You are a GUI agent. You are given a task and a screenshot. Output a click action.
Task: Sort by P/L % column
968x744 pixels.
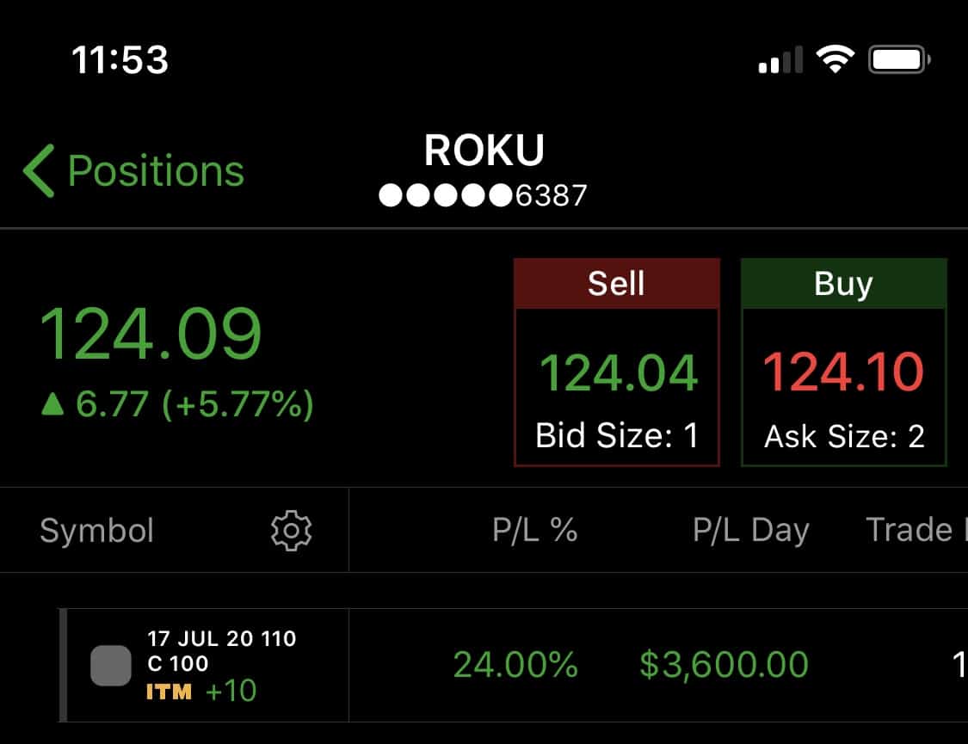click(534, 530)
